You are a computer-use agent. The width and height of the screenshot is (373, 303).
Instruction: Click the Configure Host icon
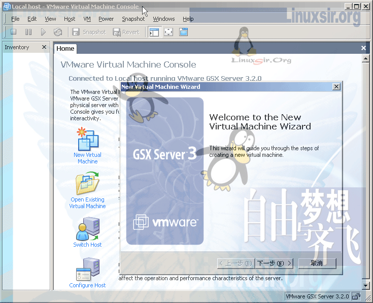tap(88, 269)
